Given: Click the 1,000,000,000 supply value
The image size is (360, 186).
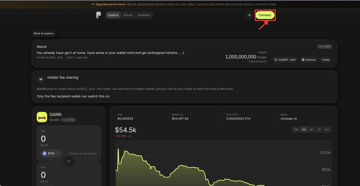Looking at the screenshot, I should point(241,57).
